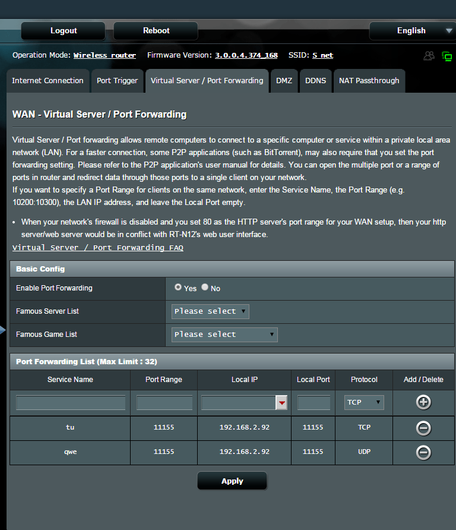Expand the side menu blue arrow
The height and width of the screenshot is (530, 456).
[x=3, y=331]
